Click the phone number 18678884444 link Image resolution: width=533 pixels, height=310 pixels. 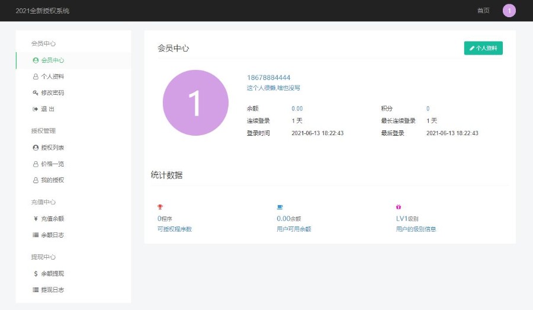click(268, 78)
